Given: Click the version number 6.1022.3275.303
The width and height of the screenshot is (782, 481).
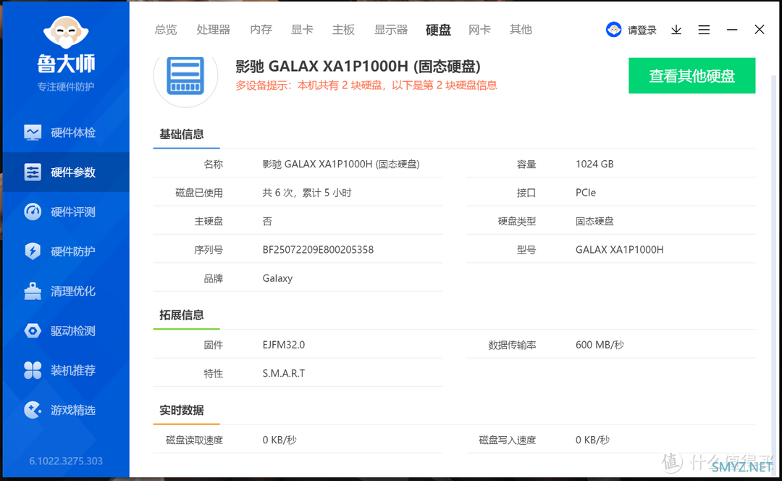Looking at the screenshot, I should (x=66, y=461).
